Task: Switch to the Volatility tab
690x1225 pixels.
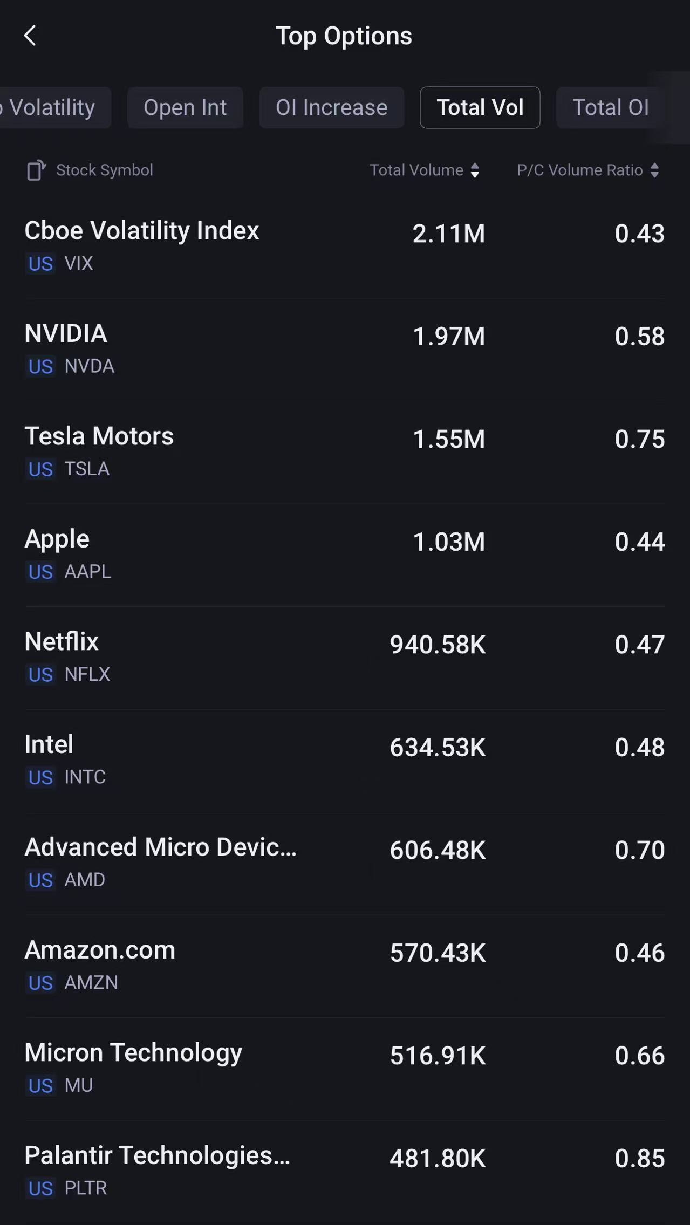Action: pyautogui.click(x=53, y=108)
